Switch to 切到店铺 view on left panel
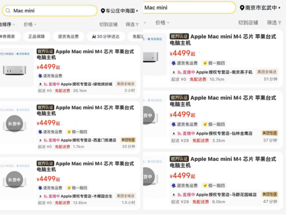Screen dimensions: 286x215 click(108, 24)
